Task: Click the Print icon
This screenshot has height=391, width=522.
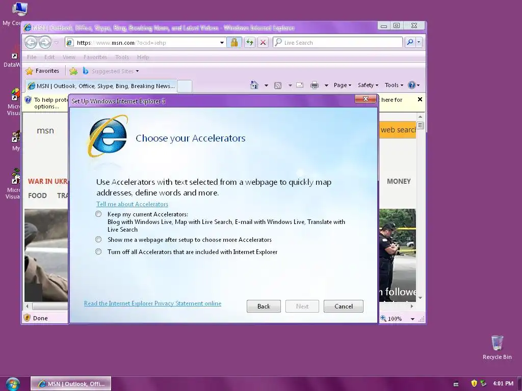Action: click(314, 86)
